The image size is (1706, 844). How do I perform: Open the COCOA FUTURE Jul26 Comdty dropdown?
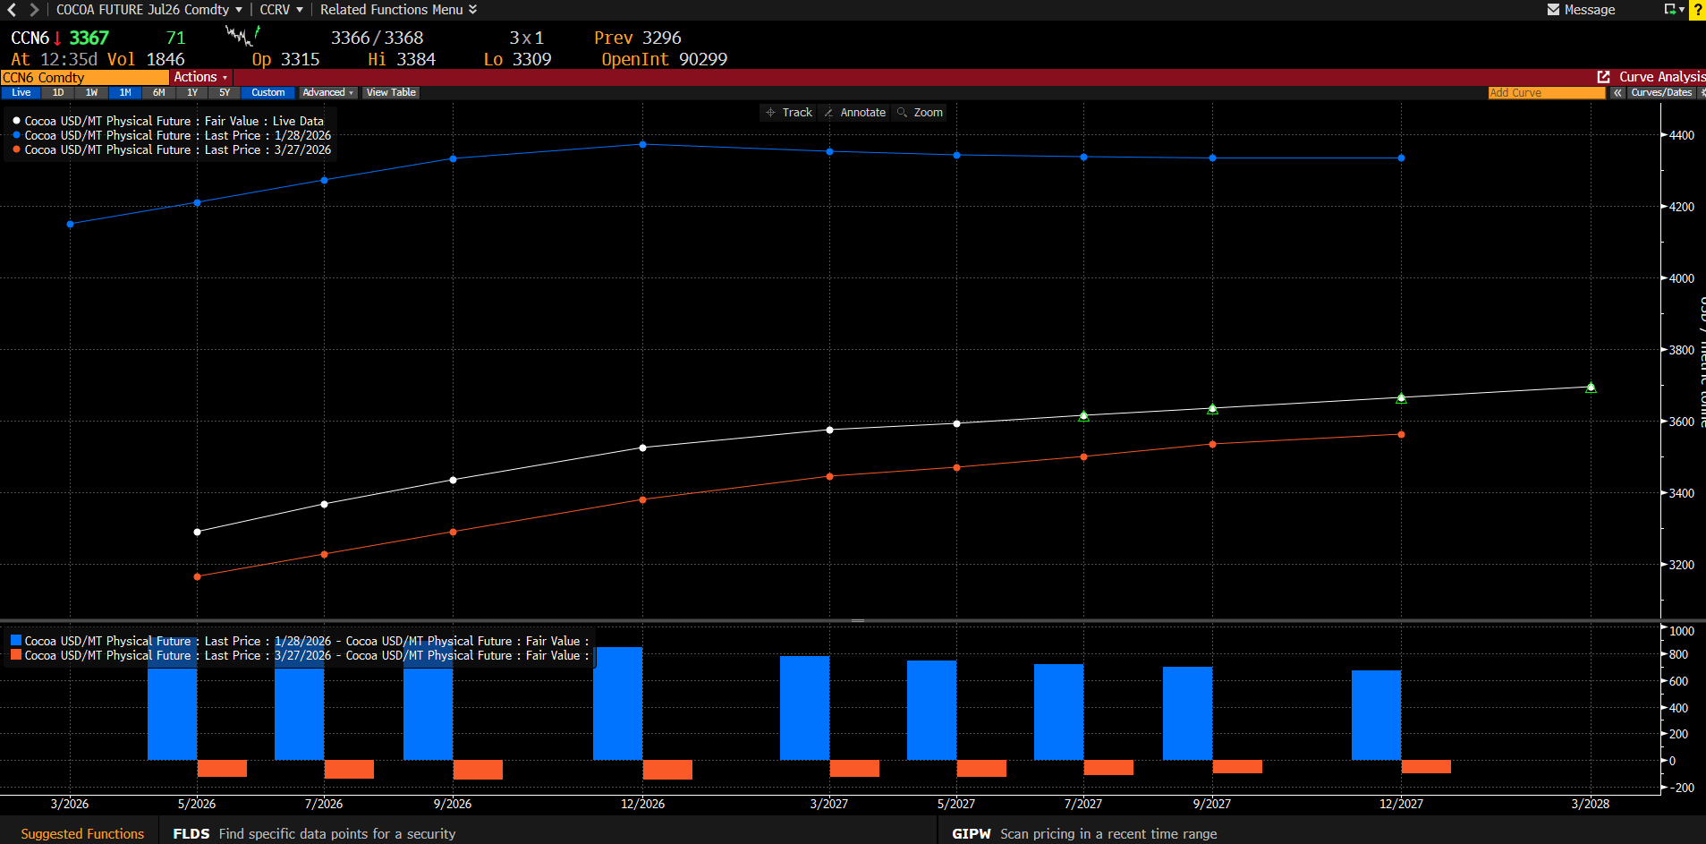pos(149,10)
